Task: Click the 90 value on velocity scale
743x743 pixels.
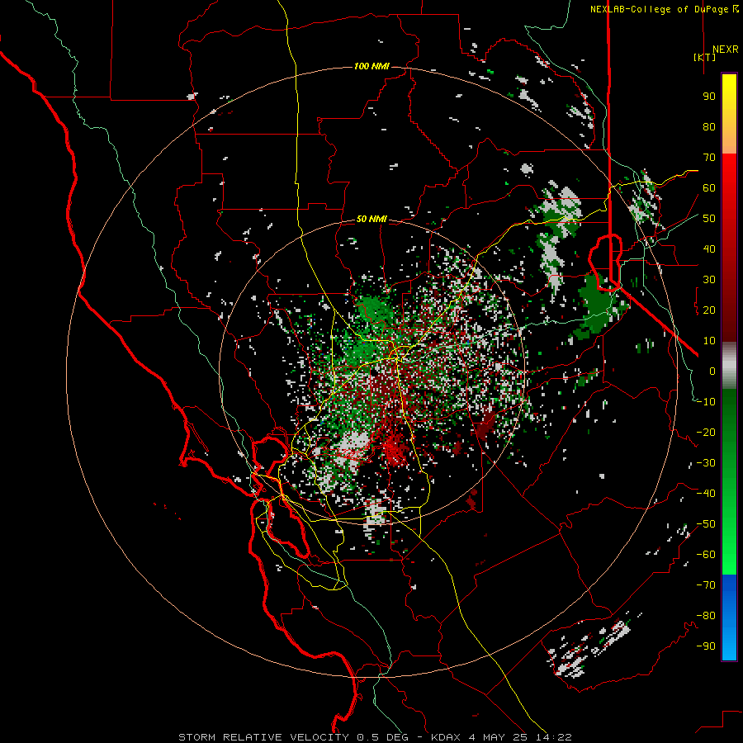Action: click(x=709, y=97)
